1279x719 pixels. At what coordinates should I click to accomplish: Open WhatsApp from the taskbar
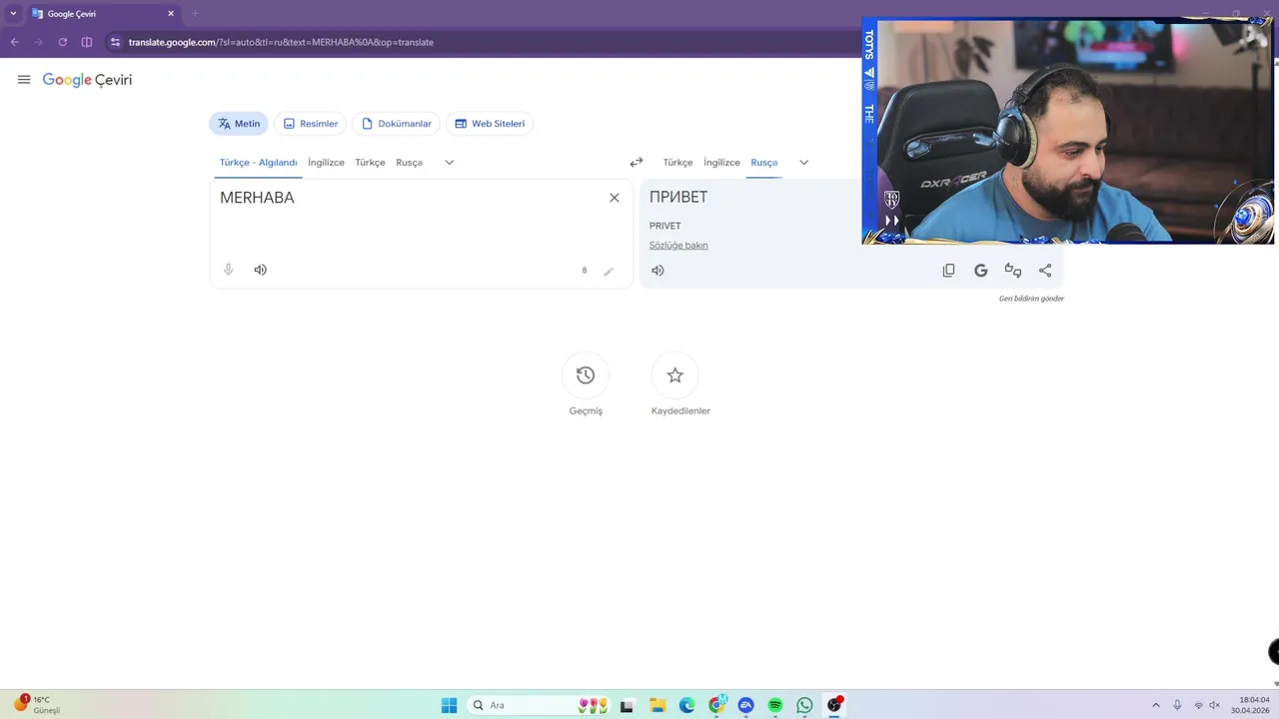(x=804, y=705)
